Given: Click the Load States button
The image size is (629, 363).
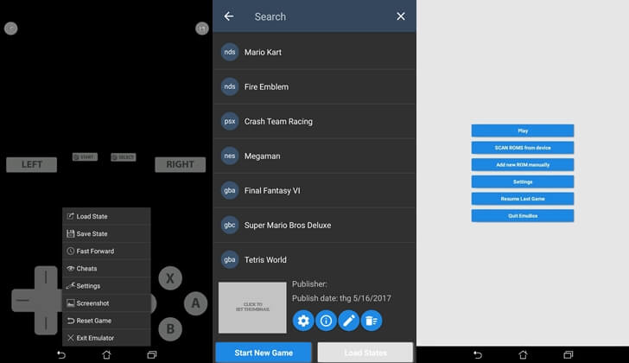Looking at the screenshot, I should click(x=365, y=353).
